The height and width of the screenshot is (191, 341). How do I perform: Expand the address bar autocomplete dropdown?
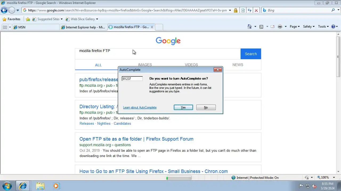point(230,10)
